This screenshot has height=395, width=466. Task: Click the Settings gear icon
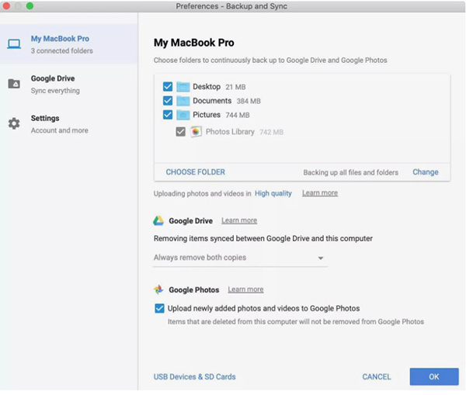tap(14, 123)
